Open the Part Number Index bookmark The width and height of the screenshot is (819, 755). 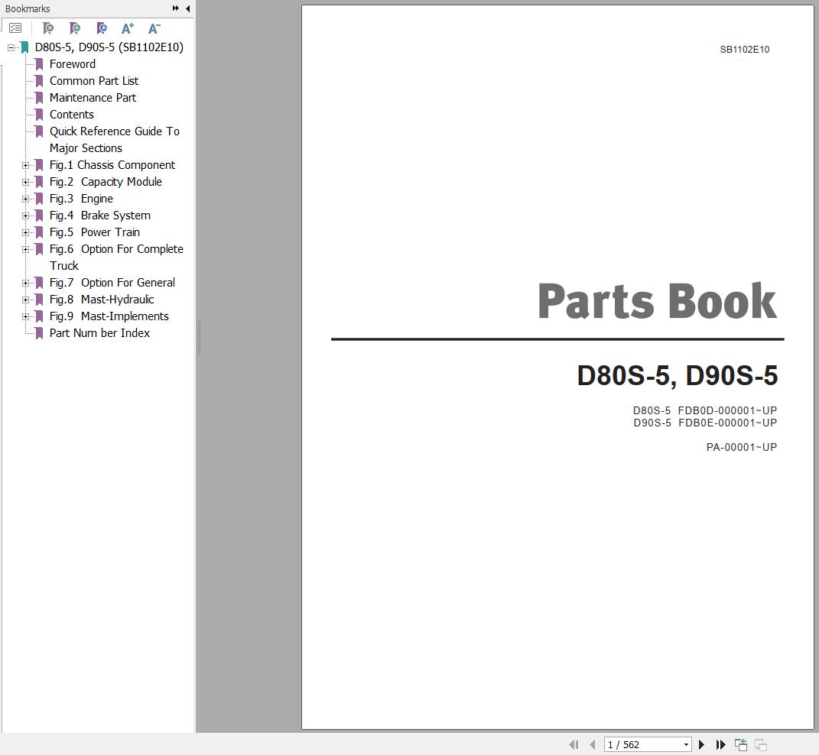pyautogui.click(x=99, y=333)
